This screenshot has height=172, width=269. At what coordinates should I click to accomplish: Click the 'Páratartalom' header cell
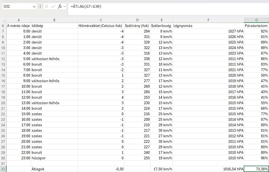coord(256,26)
